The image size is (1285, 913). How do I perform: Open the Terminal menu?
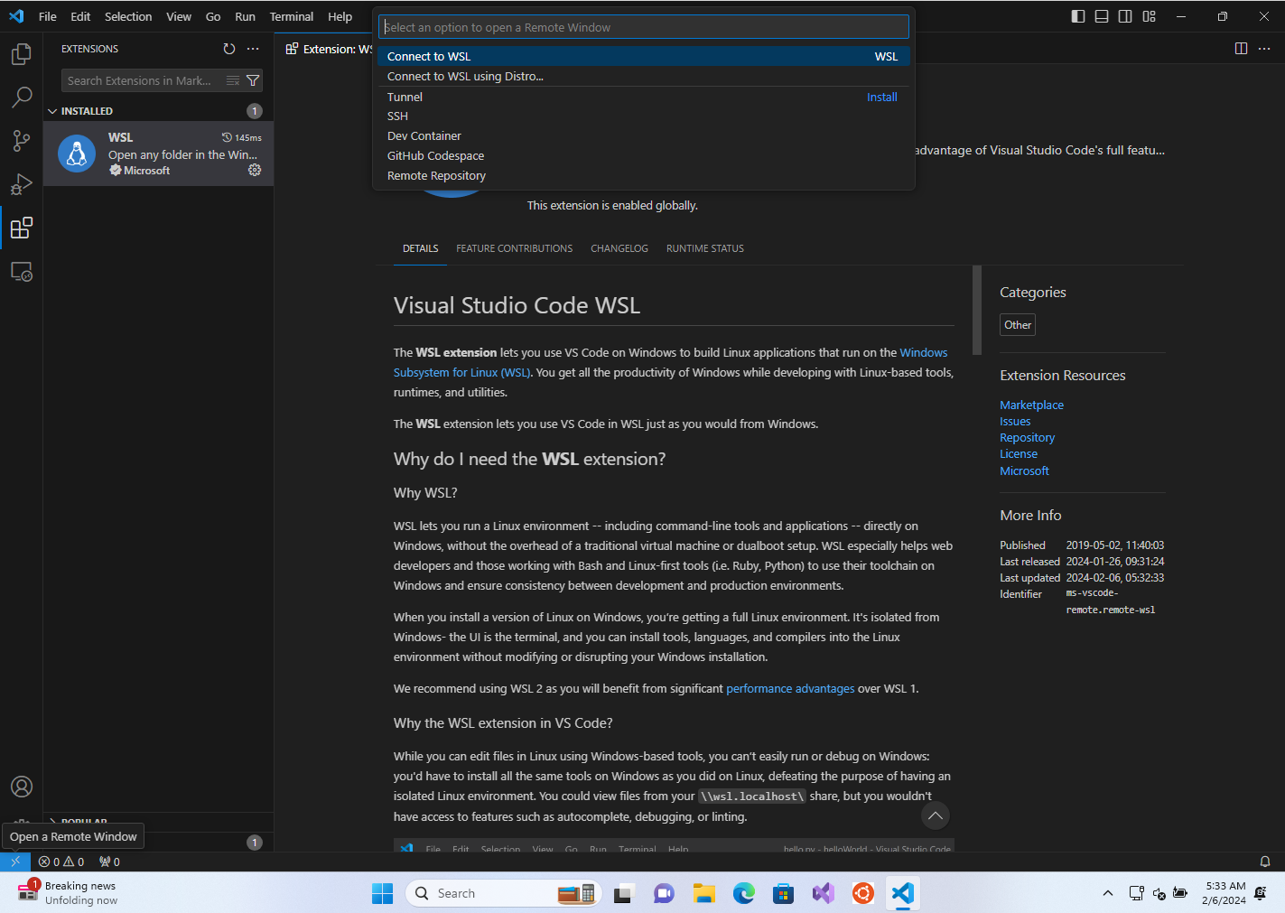[x=292, y=16]
